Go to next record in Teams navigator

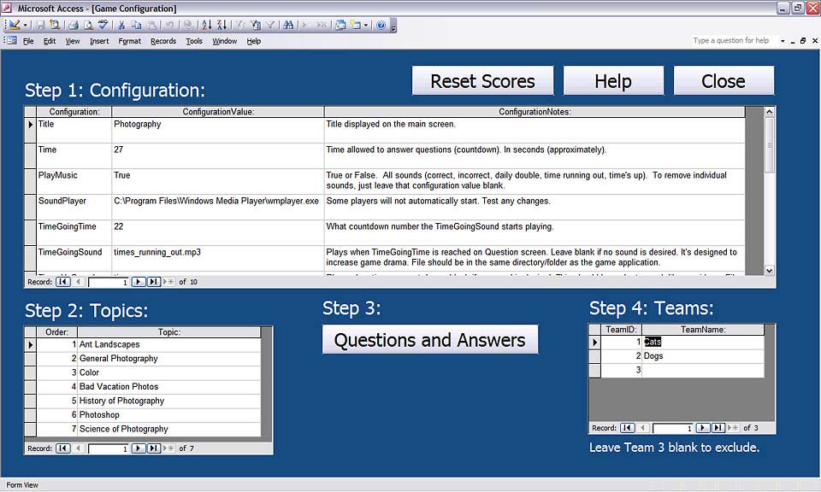(702, 428)
